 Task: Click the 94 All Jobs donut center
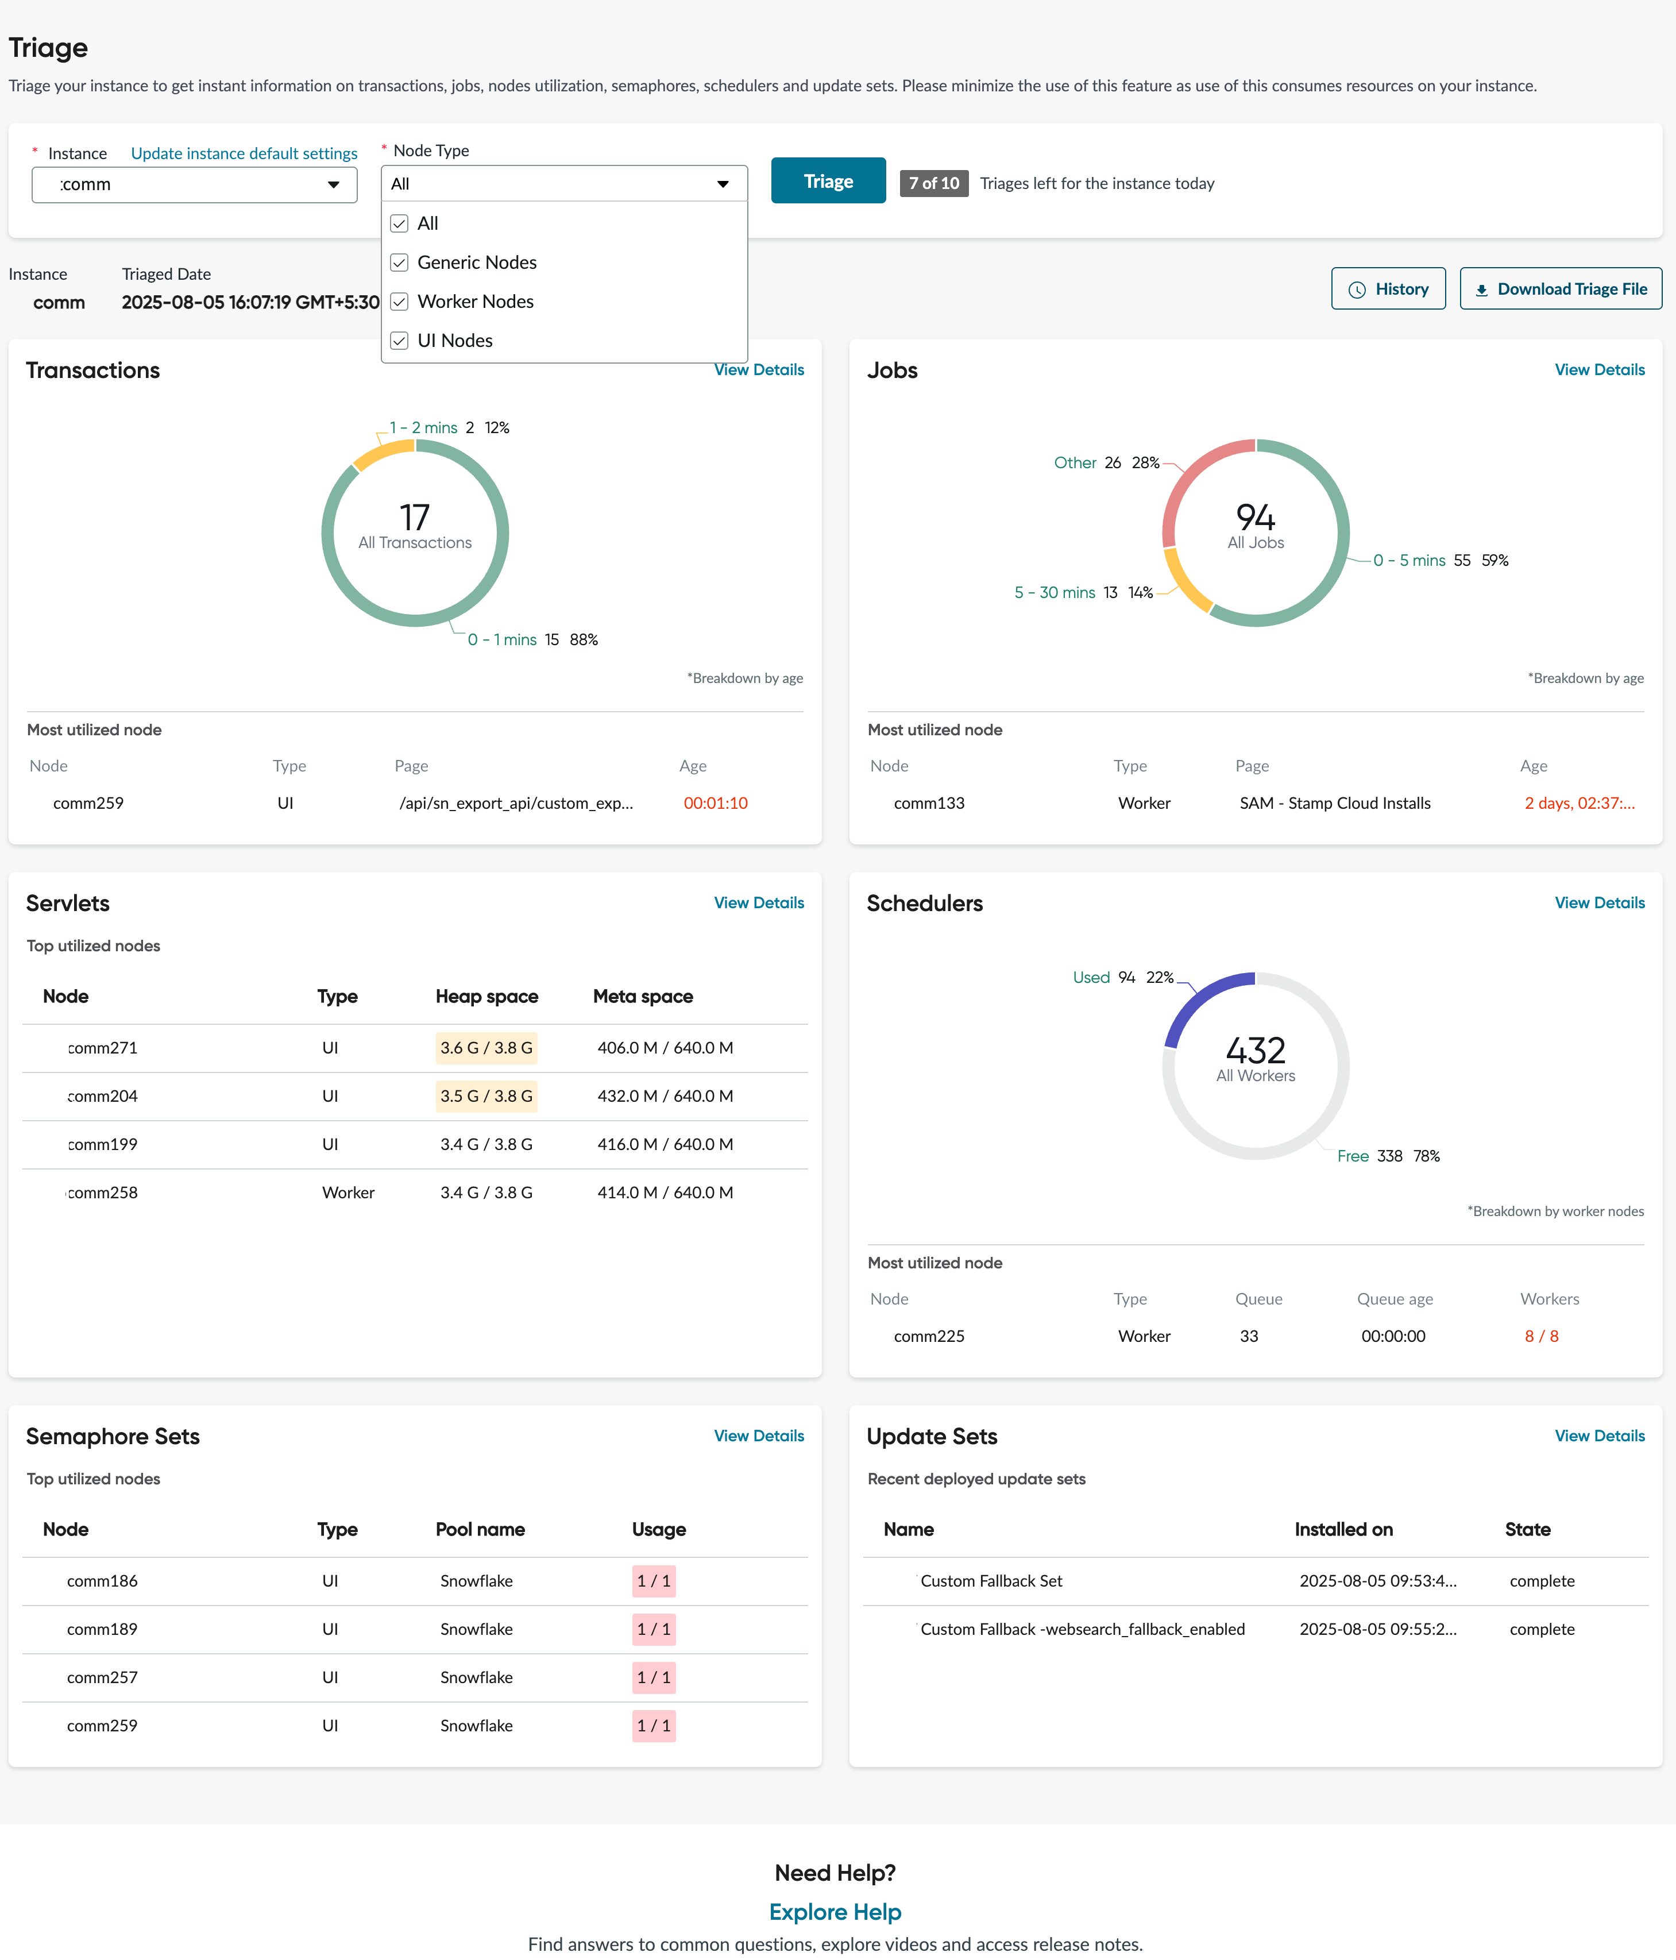click(1255, 526)
